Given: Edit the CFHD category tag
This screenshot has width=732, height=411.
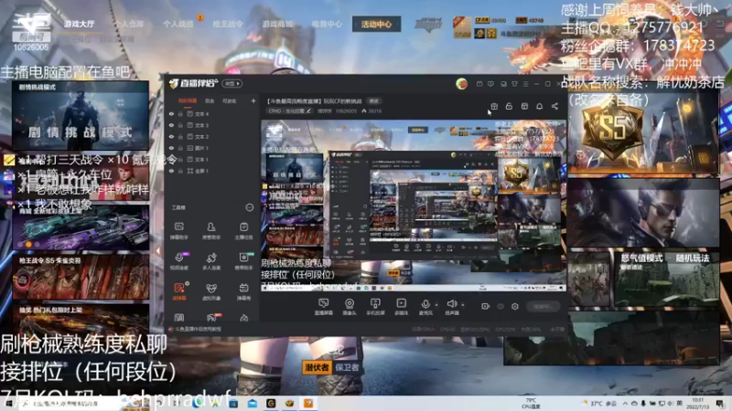Looking at the screenshot, I should 289,111.
